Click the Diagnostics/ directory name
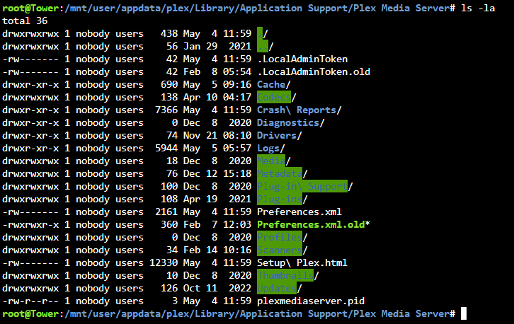The image size is (514, 324). click(x=291, y=123)
